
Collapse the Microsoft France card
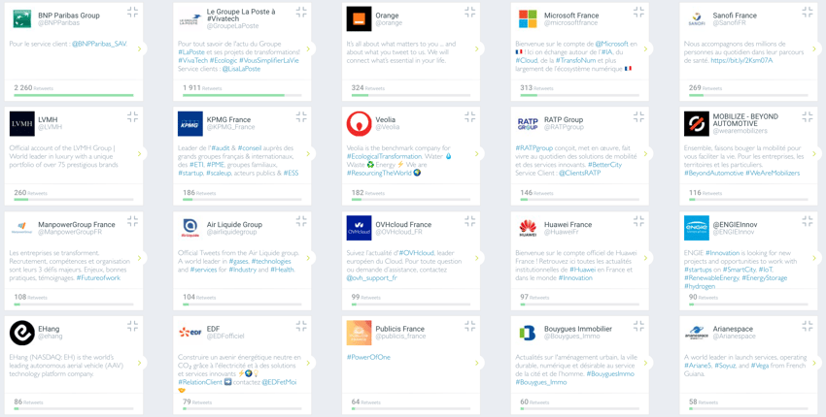pyautogui.click(x=637, y=12)
